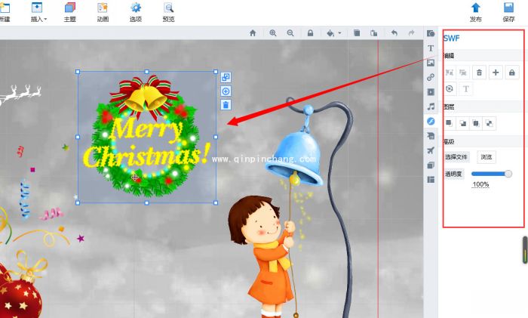Click the group icon in 编辑 section
The image size is (528, 318).
point(450,73)
